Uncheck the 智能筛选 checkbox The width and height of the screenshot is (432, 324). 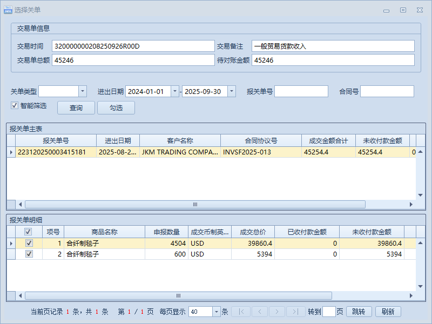coord(15,106)
